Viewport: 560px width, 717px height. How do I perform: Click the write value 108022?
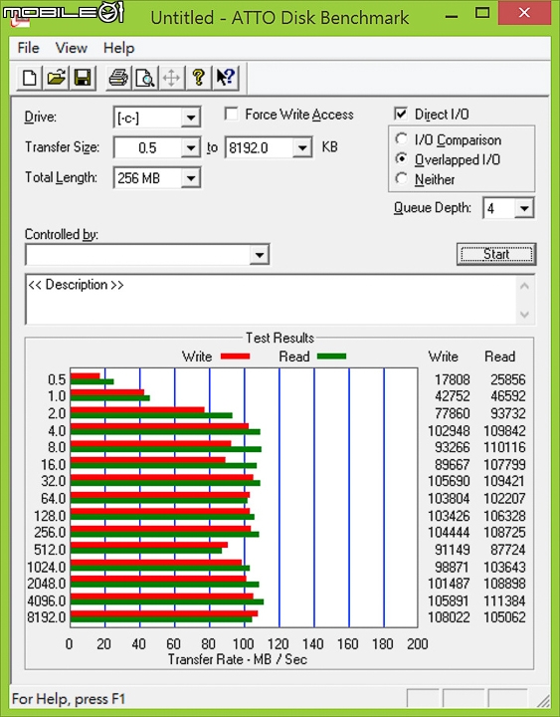pos(449,617)
